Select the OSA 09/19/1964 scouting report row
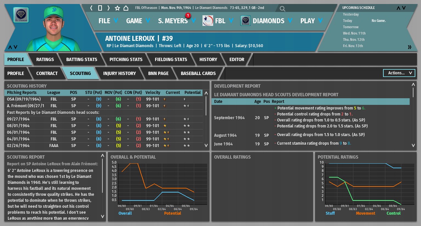This screenshot has height=226, width=421. 104,99
